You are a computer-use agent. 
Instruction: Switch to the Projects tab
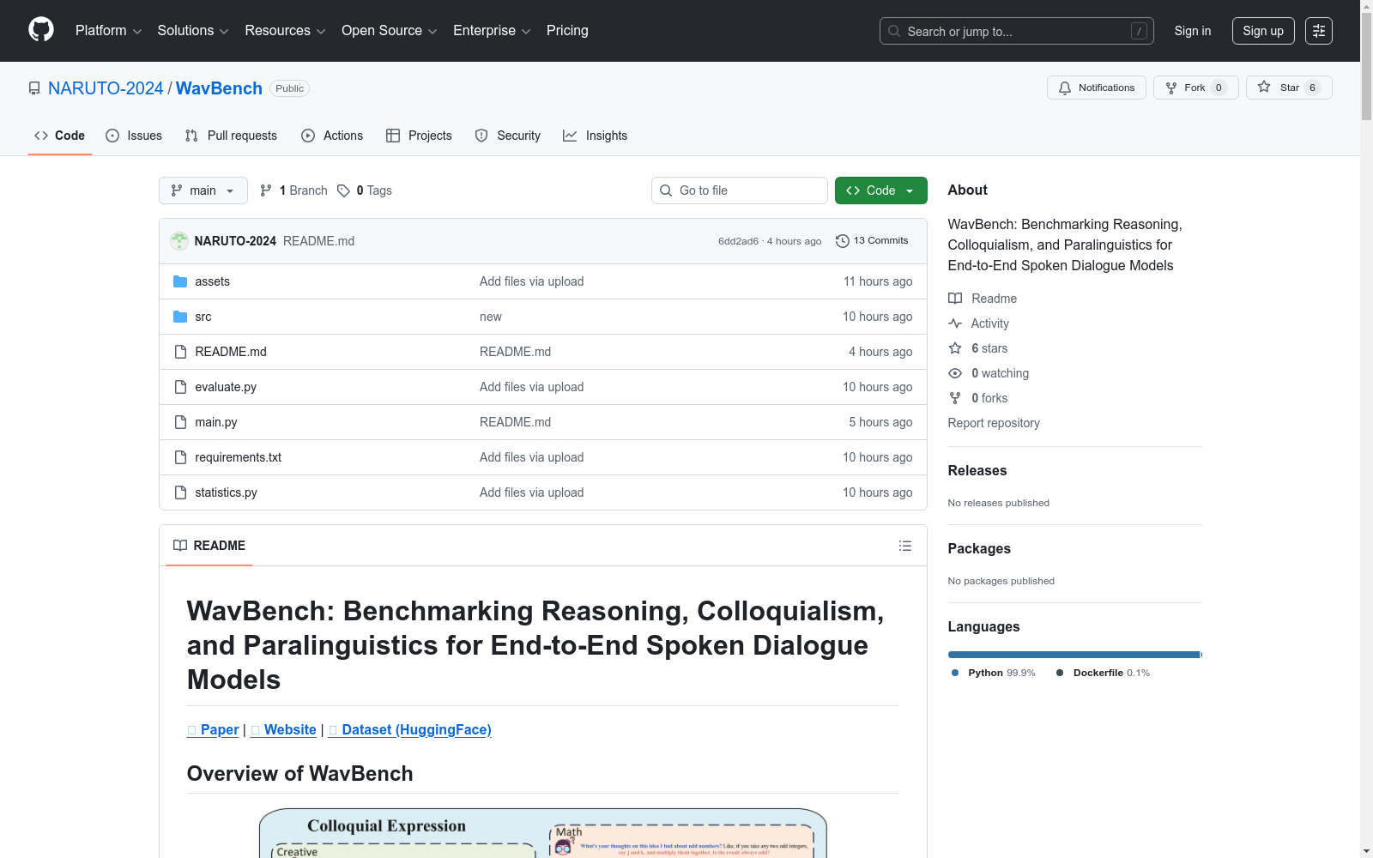click(x=419, y=136)
